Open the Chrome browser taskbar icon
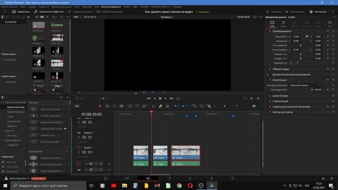Image resolution: width=338 pixels, height=190 pixels. click(179, 185)
